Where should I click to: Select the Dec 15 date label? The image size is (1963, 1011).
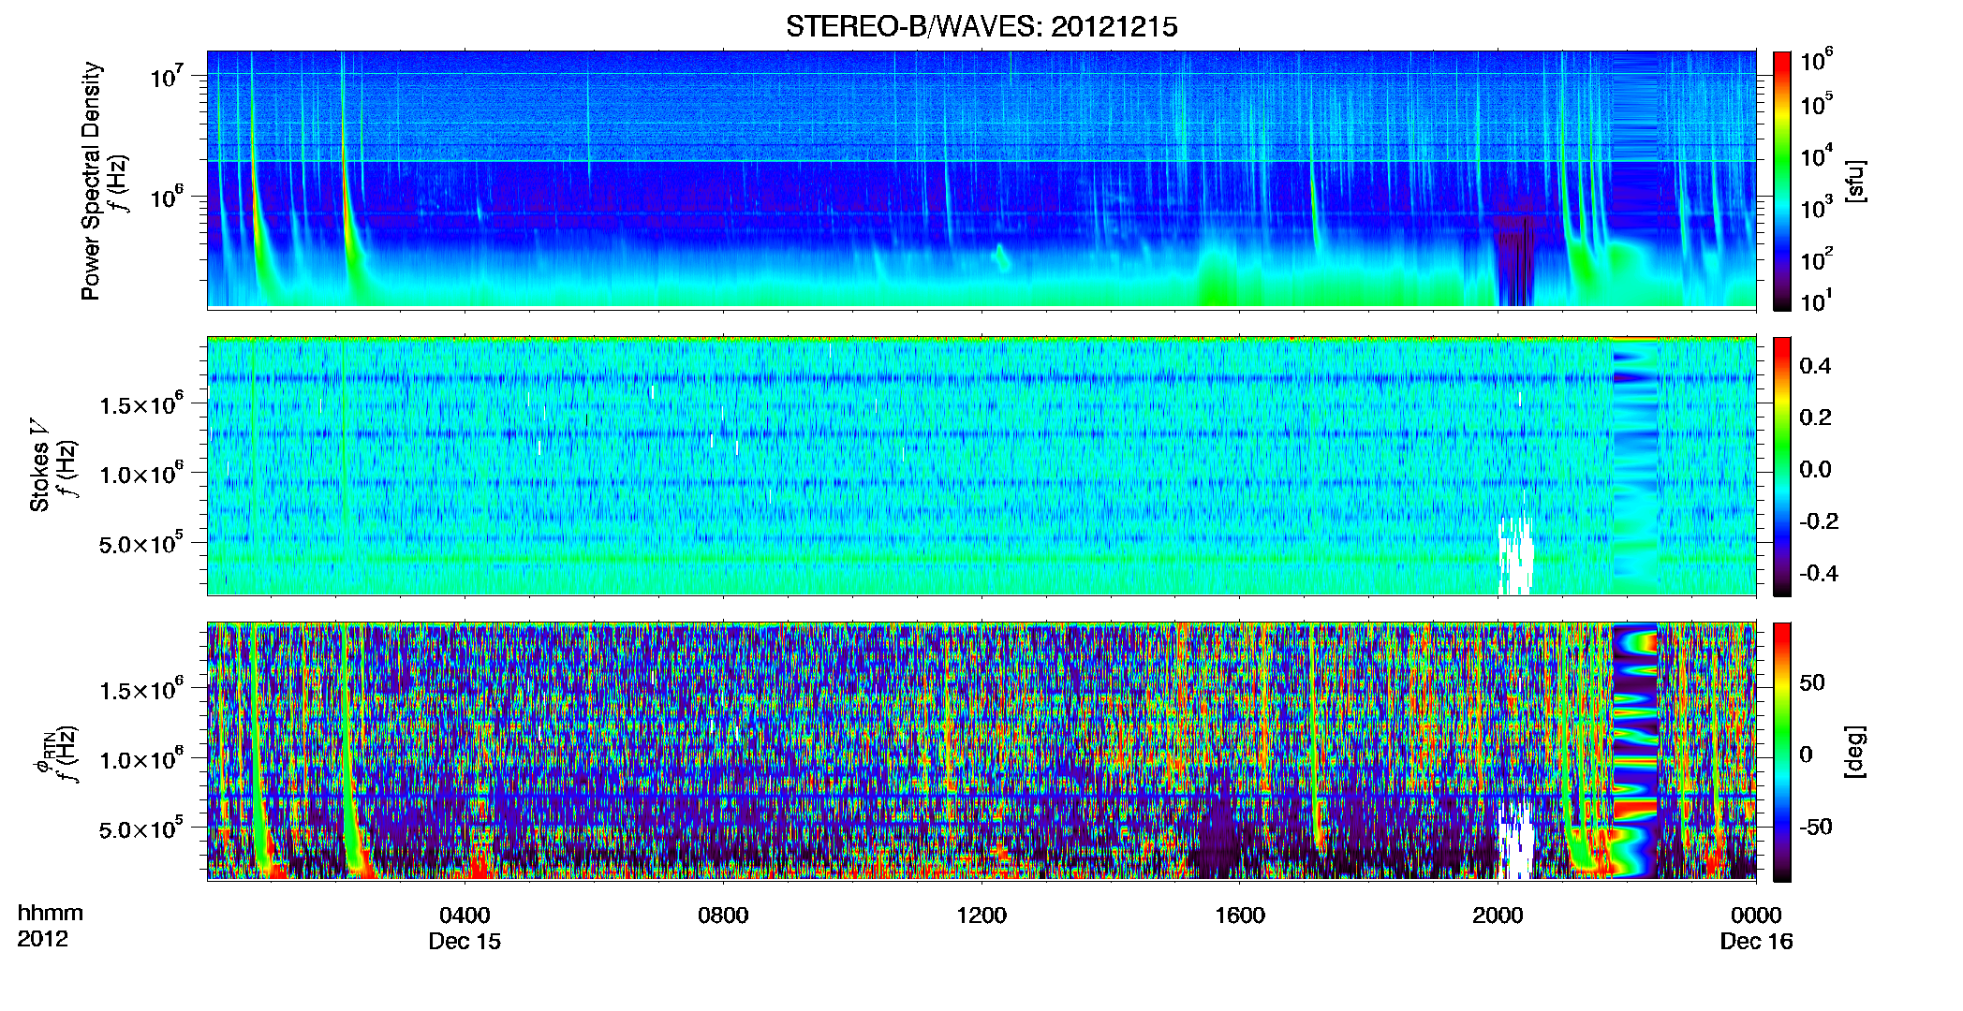(465, 941)
